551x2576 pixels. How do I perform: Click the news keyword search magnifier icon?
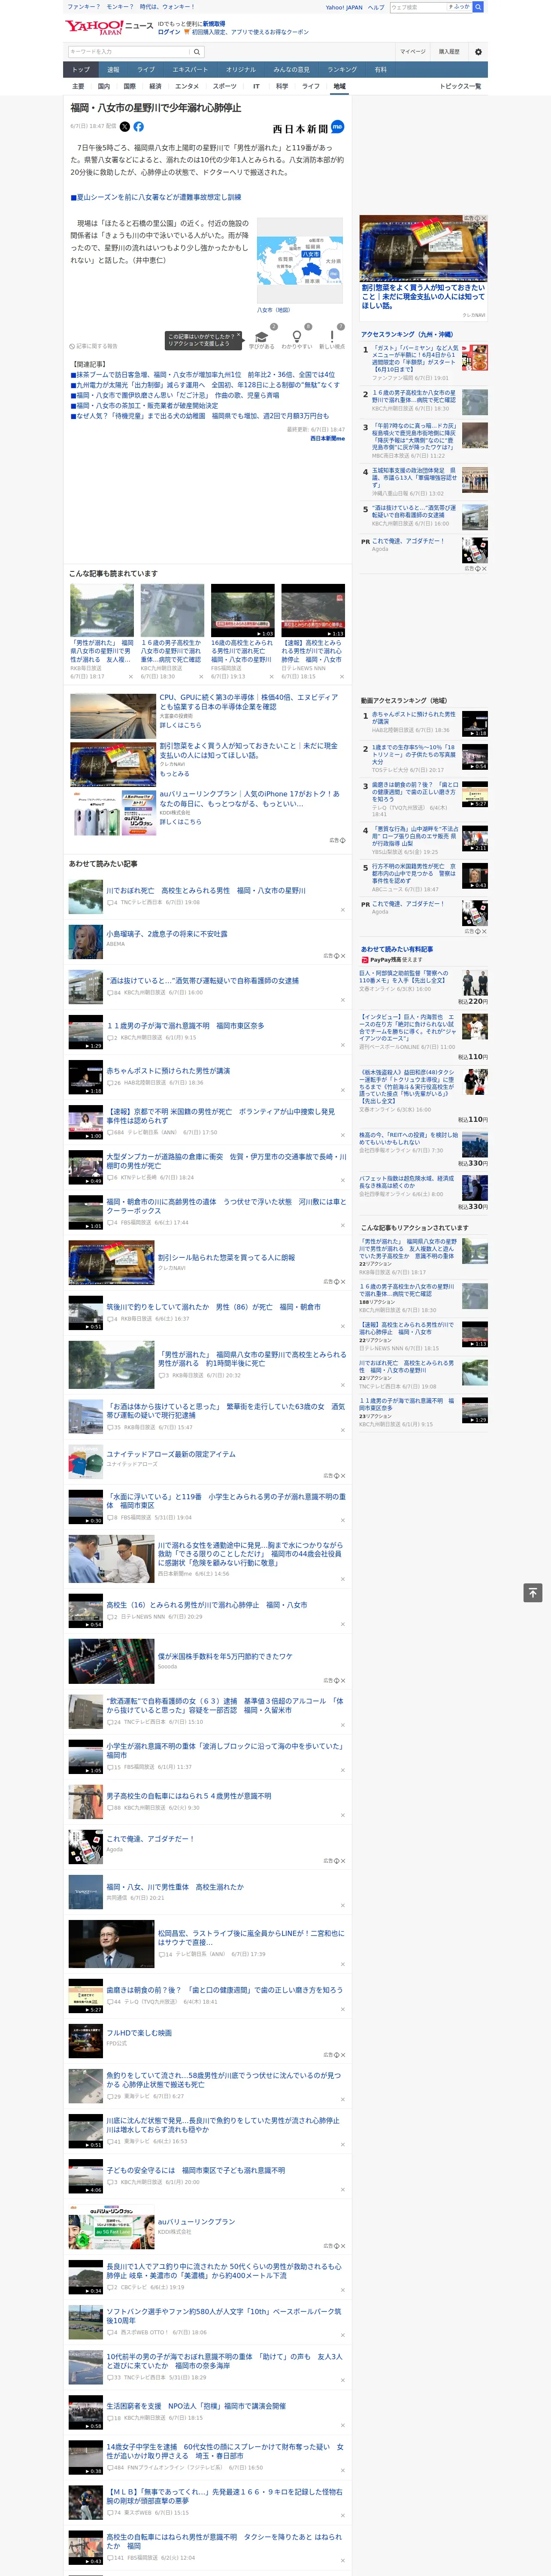pos(197,52)
